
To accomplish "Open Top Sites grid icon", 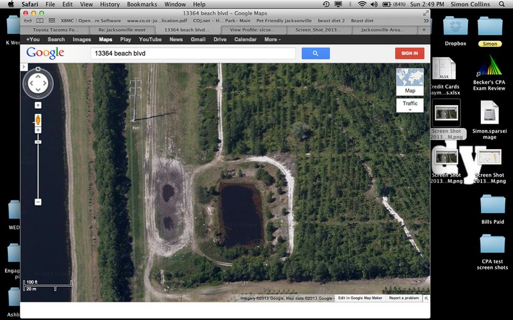I will click(52, 20).
